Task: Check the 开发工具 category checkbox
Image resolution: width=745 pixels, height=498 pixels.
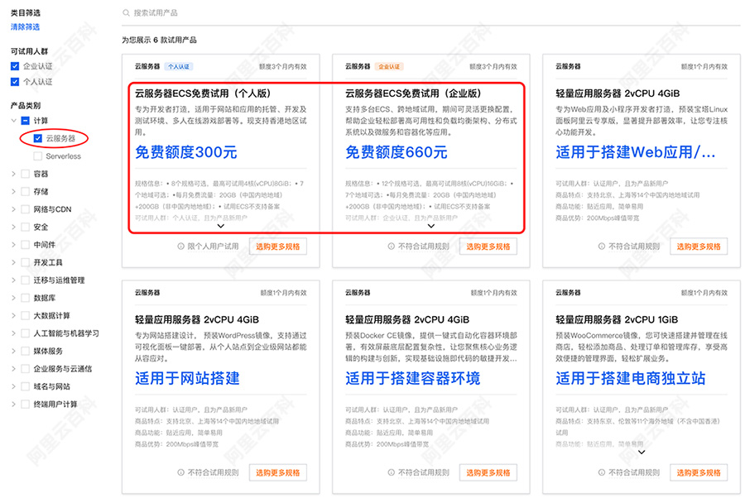Action: (x=26, y=262)
